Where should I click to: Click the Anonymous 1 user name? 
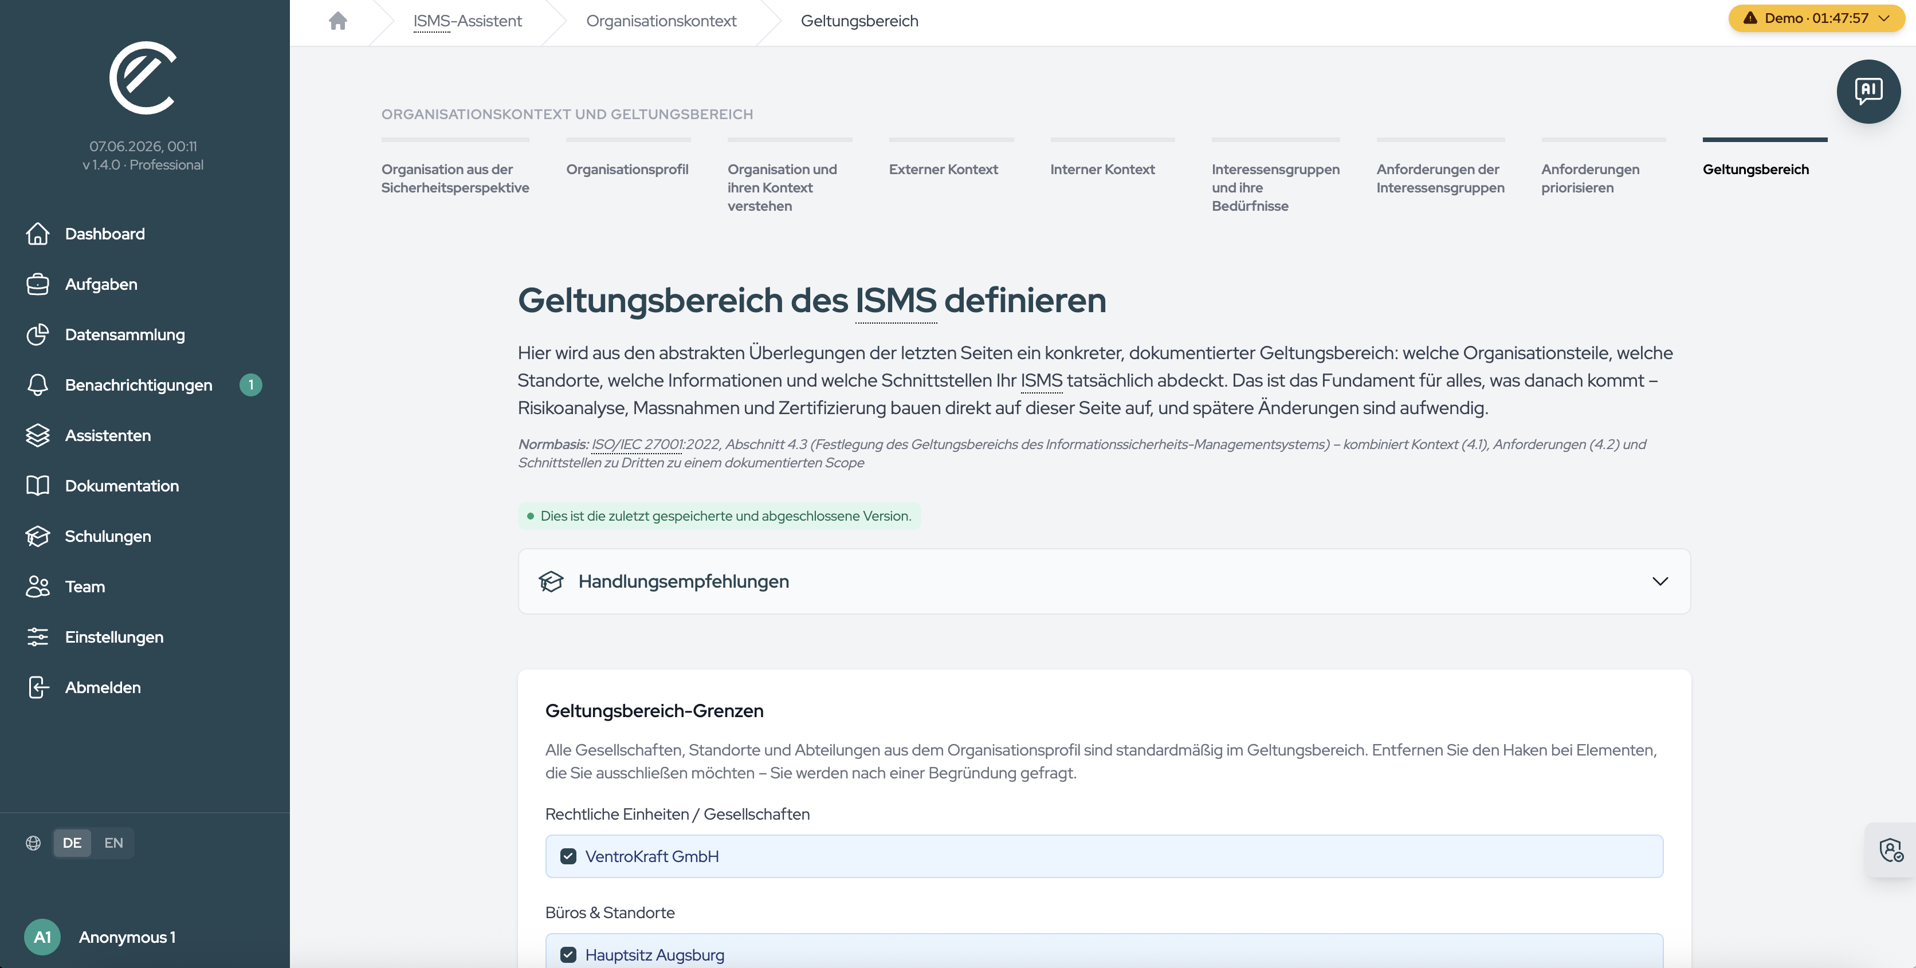[127, 936]
